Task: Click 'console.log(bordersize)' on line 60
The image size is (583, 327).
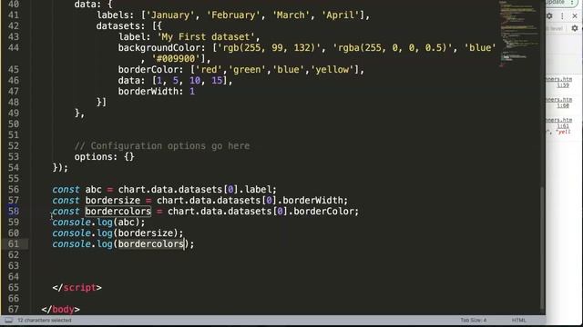Action: pos(116,233)
